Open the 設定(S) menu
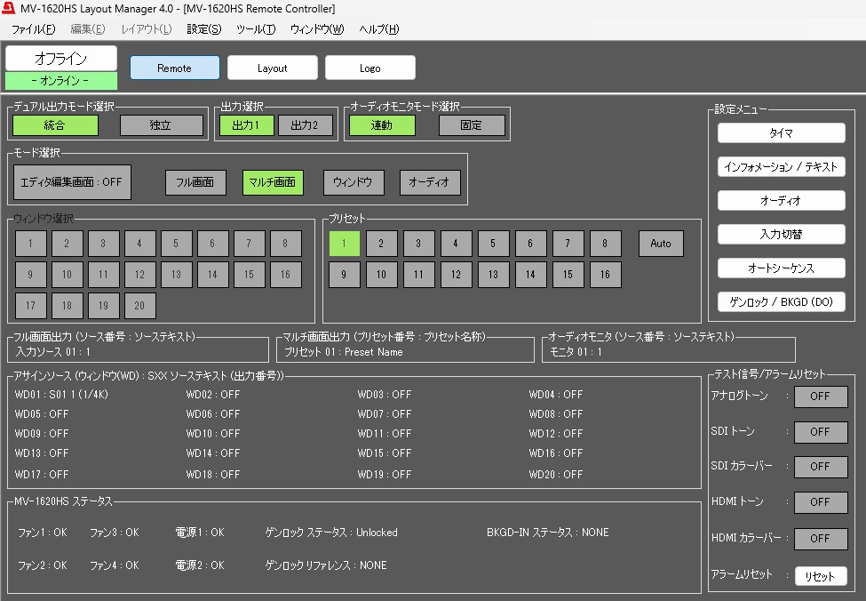Image resolution: width=866 pixels, height=601 pixels. pyautogui.click(x=203, y=29)
